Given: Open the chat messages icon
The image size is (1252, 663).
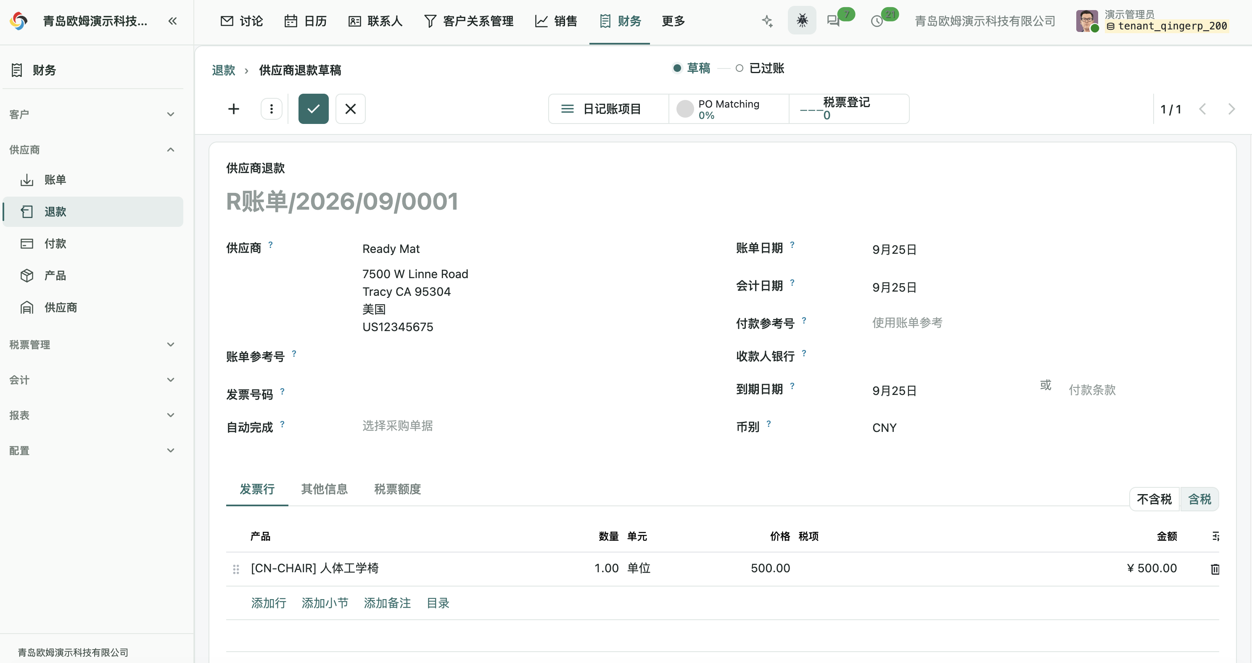Looking at the screenshot, I should click(x=834, y=21).
